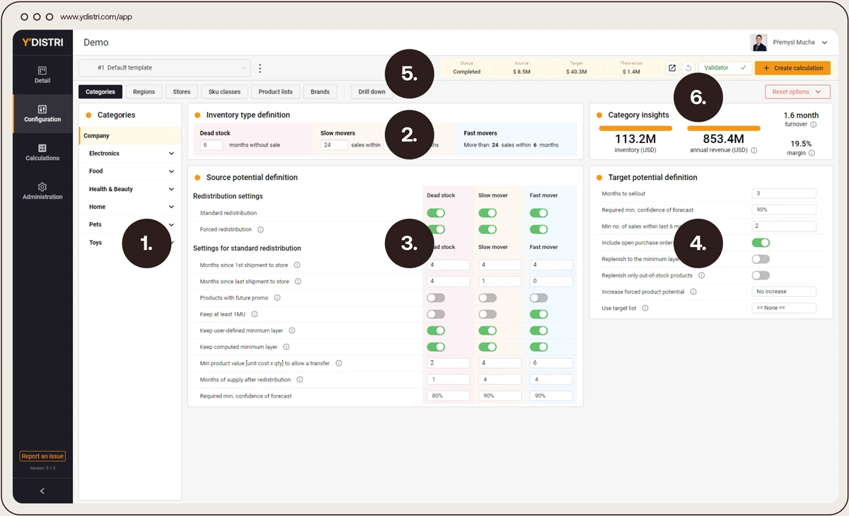Switch to the Product lists tab
The height and width of the screenshot is (516, 849).
point(275,92)
